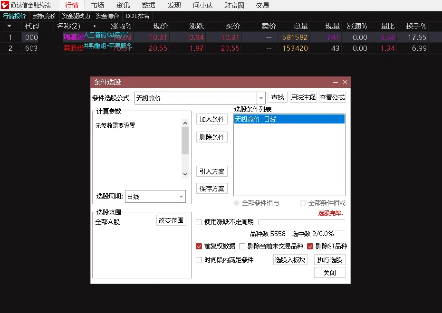Click the 删除条件 button
The width and height of the screenshot is (442, 313).
point(211,137)
